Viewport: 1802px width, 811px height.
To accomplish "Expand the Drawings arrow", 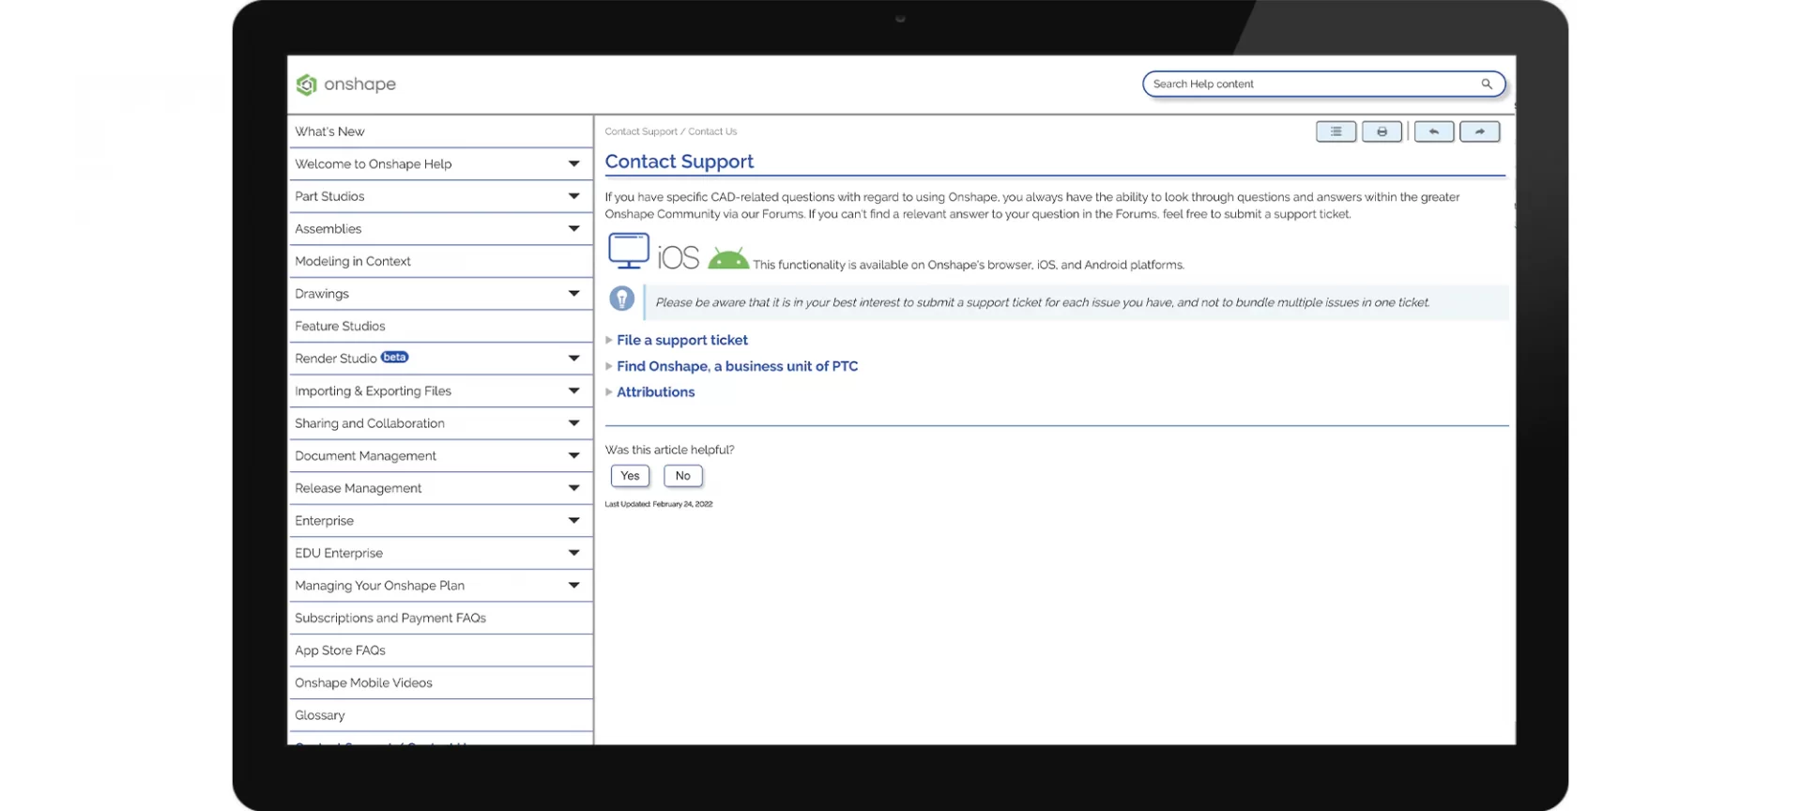I will click(x=573, y=294).
